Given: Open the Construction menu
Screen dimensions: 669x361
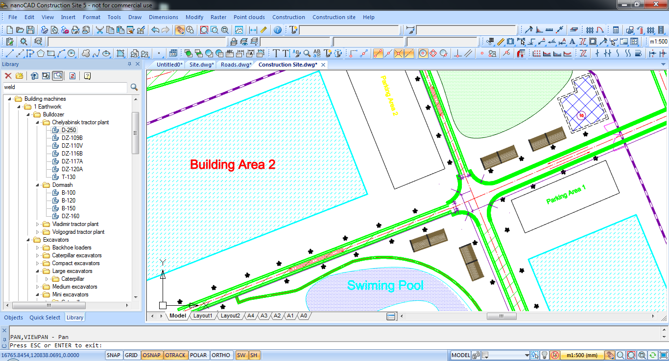Looking at the screenshot, I should click(288, 17).
